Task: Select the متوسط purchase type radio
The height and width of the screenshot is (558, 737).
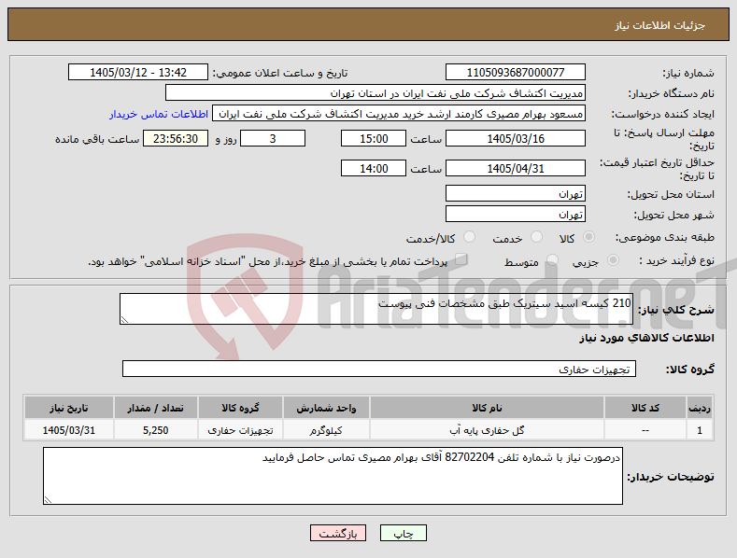Action: (x=552, y=260)
